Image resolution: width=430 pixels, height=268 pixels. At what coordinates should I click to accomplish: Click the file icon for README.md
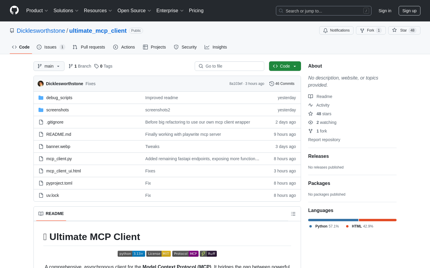point(41,134)
